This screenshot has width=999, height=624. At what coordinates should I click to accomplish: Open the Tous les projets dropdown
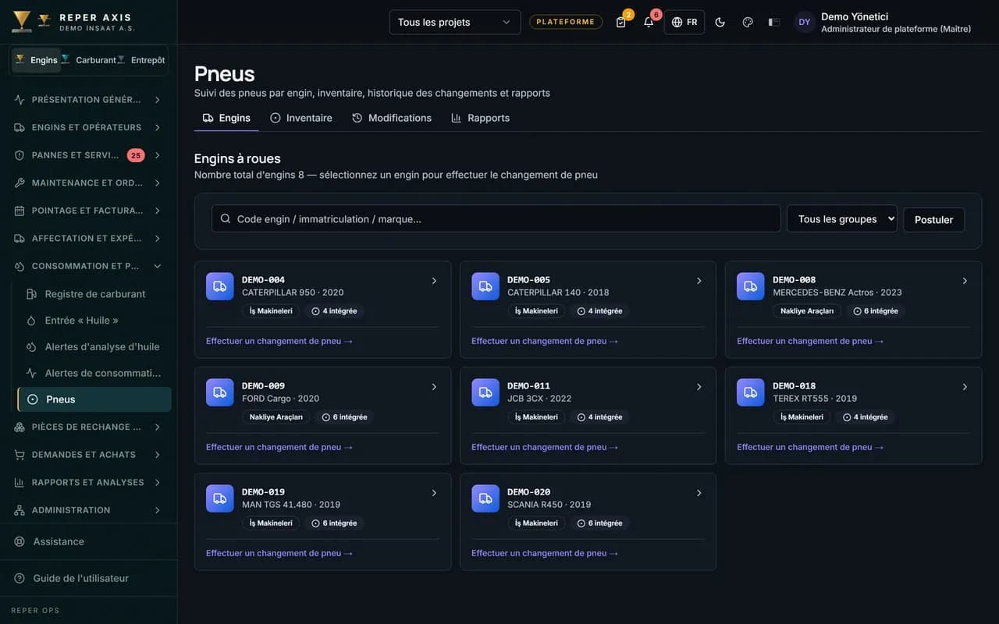tap(455, 22)
